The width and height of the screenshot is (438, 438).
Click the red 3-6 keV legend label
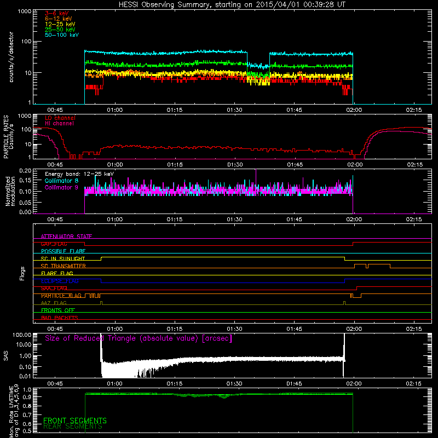[x=56, y=13]
